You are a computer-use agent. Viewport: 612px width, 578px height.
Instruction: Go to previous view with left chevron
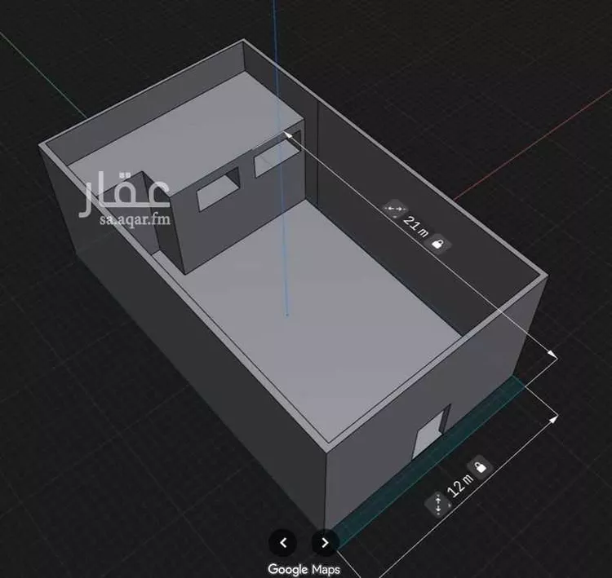point(283,541)
